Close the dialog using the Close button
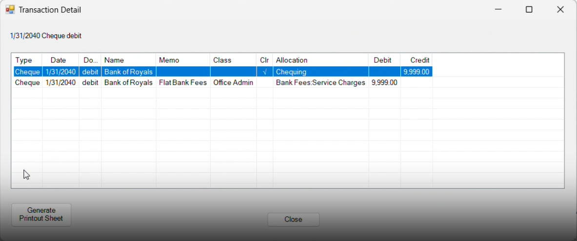 pos(293,220)
